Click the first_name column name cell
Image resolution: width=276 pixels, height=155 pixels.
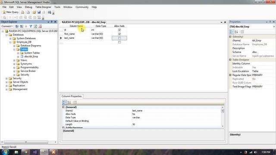(x=77, y=34)
